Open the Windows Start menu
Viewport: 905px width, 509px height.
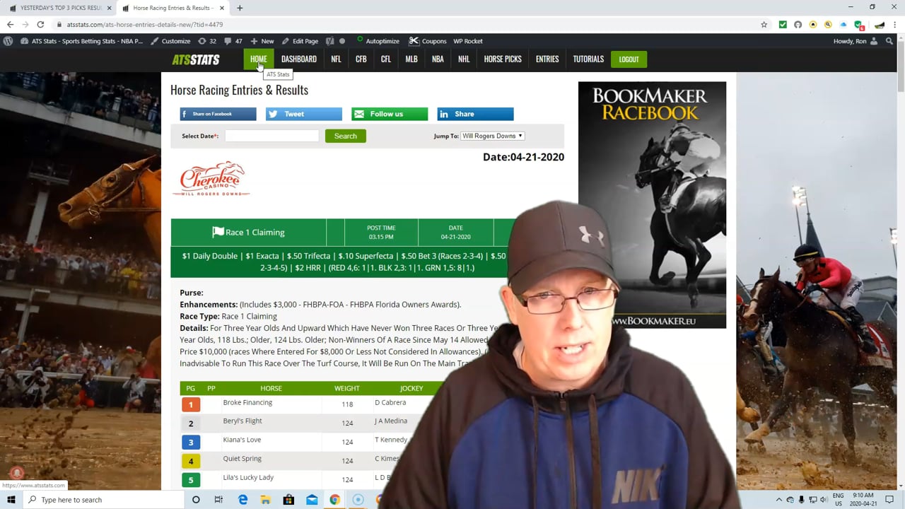(x=11, y=500)
